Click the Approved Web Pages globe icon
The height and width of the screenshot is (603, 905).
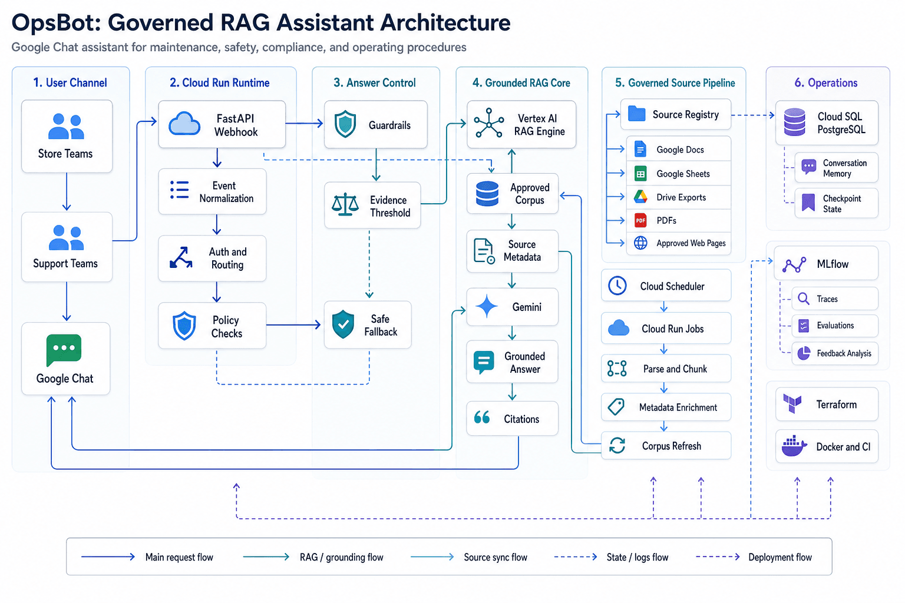click(640, 243)
